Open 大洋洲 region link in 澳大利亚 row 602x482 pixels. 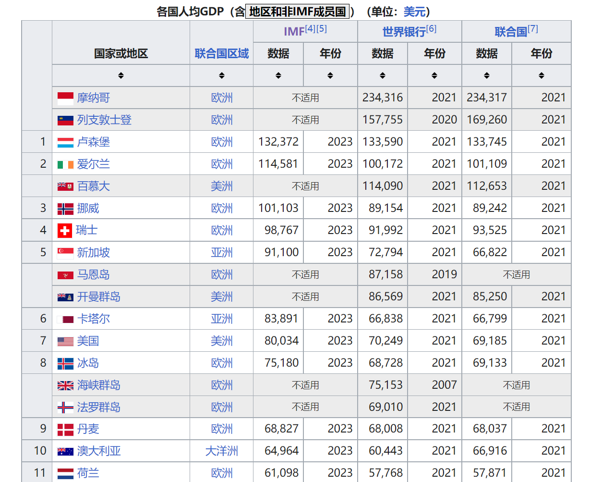pyautogui.click(x=222, y=451)
